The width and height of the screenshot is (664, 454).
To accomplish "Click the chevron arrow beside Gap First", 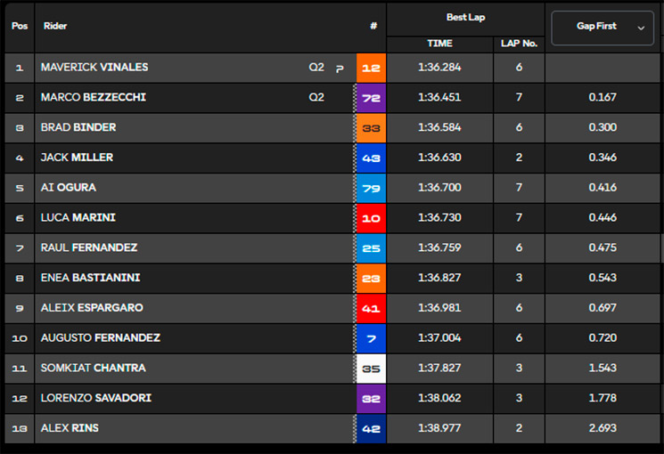I will (641, 28).
